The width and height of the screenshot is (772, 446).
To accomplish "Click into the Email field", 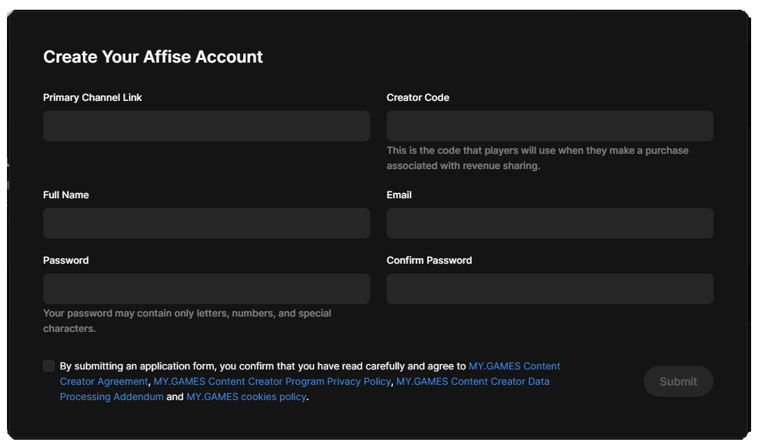I will (550, 223).
